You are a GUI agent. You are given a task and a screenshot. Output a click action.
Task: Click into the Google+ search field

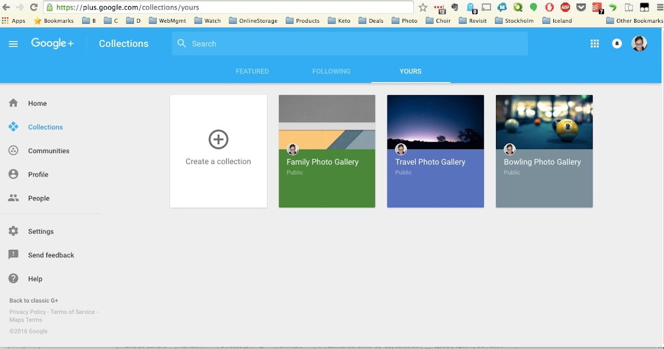coord(350,44)
